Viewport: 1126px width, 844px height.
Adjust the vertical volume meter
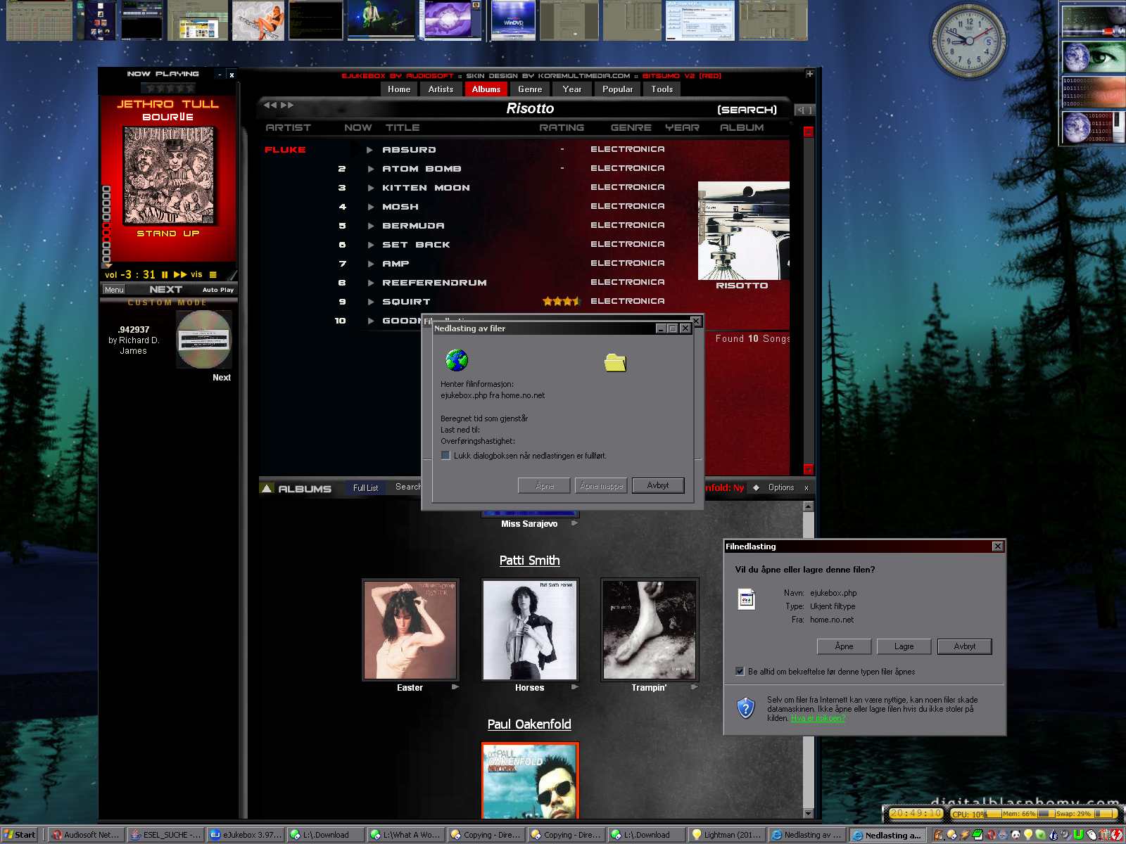click(x=107, y=226)
